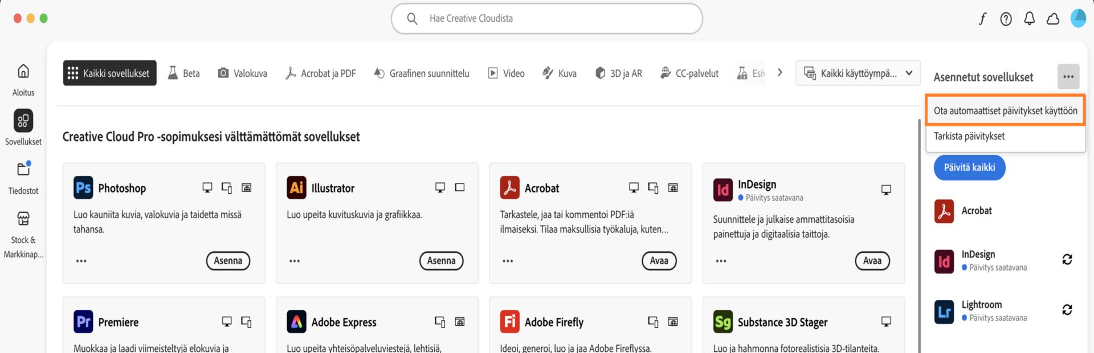
Task: Click the Adobe Express app icon
Action: click(296, 322)
